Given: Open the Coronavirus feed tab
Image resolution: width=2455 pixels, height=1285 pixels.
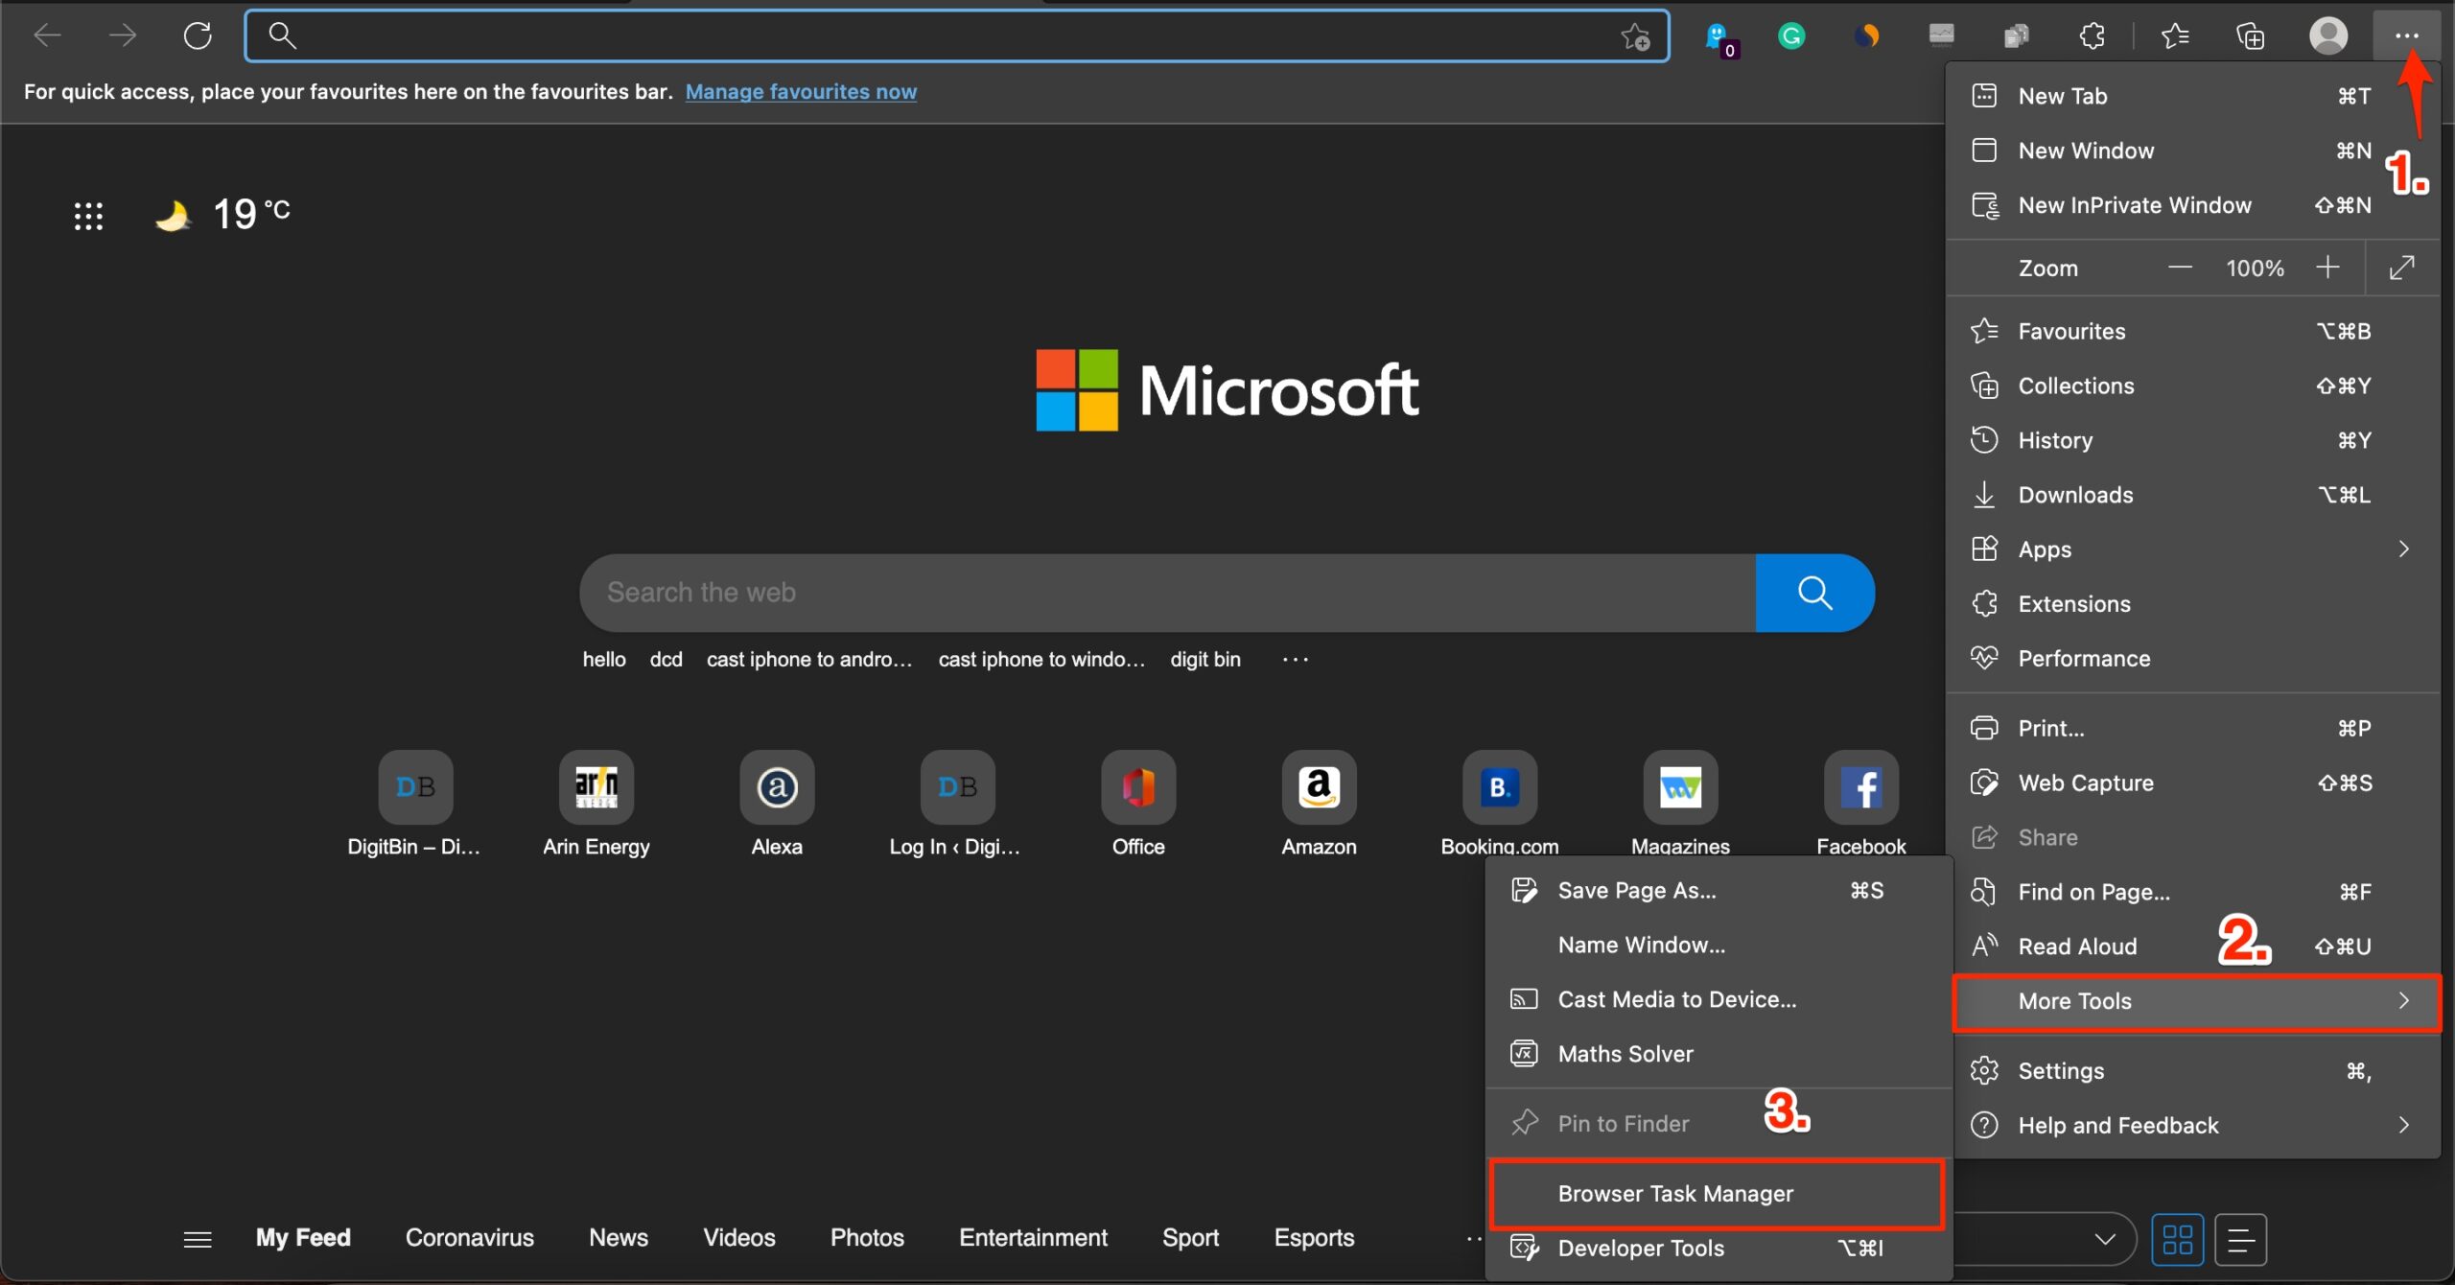Looking at the screenshot, I should coord(470,1238).
